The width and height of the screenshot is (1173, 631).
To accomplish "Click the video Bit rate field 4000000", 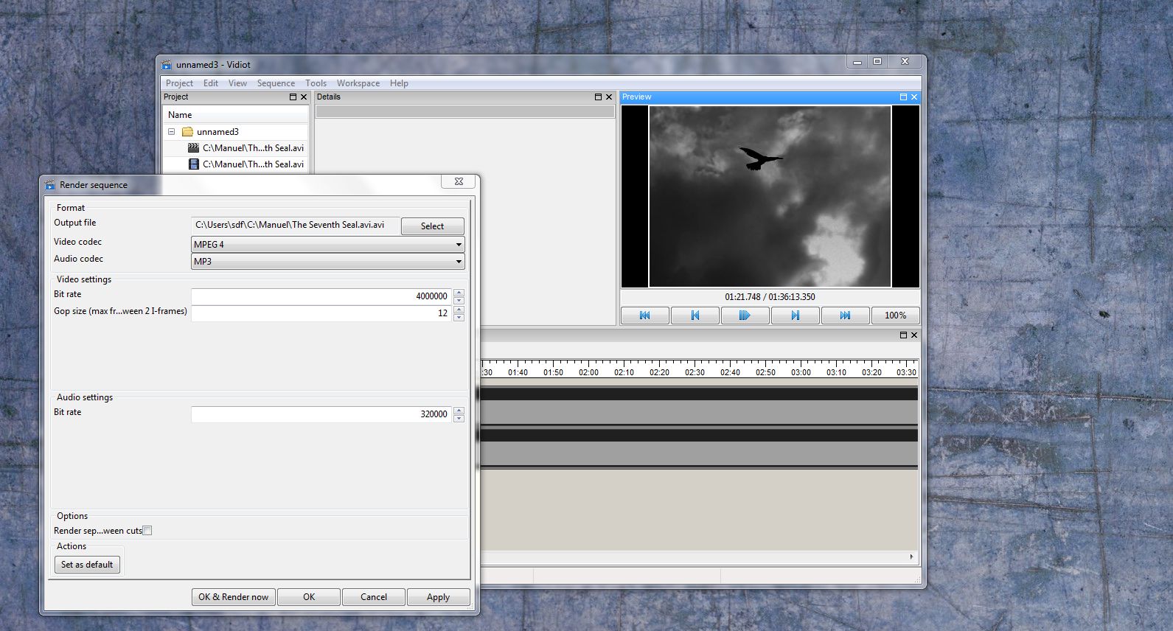I will coord(321,296).
